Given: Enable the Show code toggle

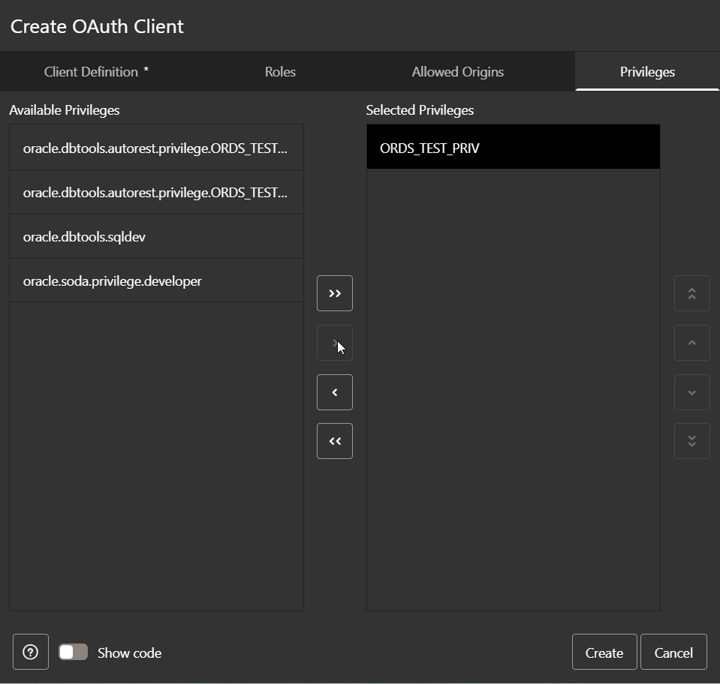Looking at the screenshot, I should pos(73,652).
